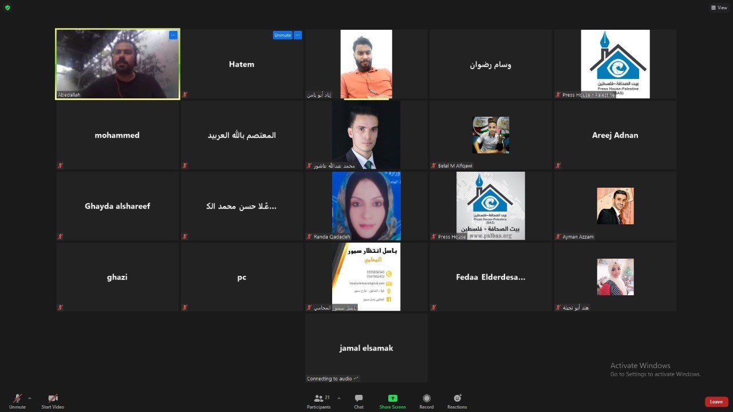
Task: Click the blue Unmute button on Hatem's tile
Action: 282,35
